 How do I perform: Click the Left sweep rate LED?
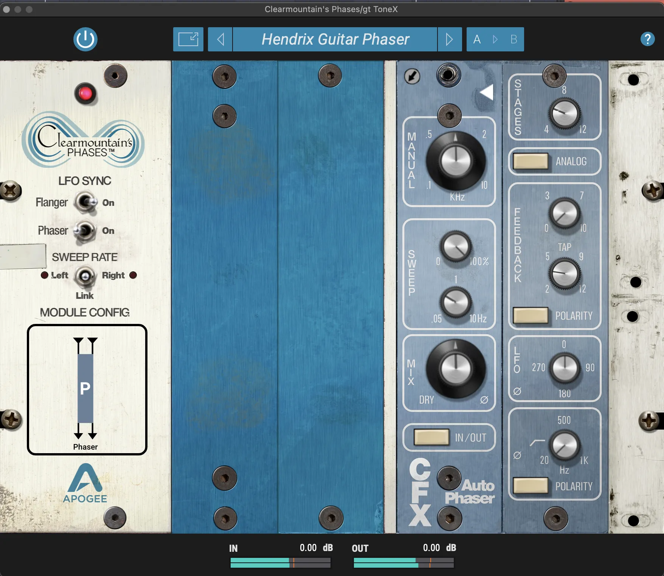click(x=45, y=275)
